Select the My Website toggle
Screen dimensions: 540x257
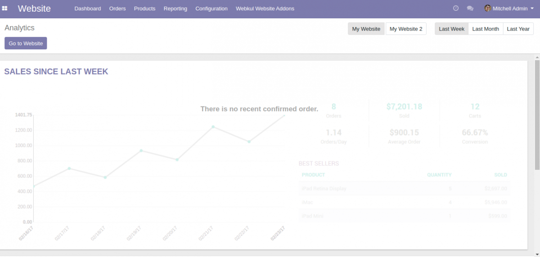click(x=366, y=29)
